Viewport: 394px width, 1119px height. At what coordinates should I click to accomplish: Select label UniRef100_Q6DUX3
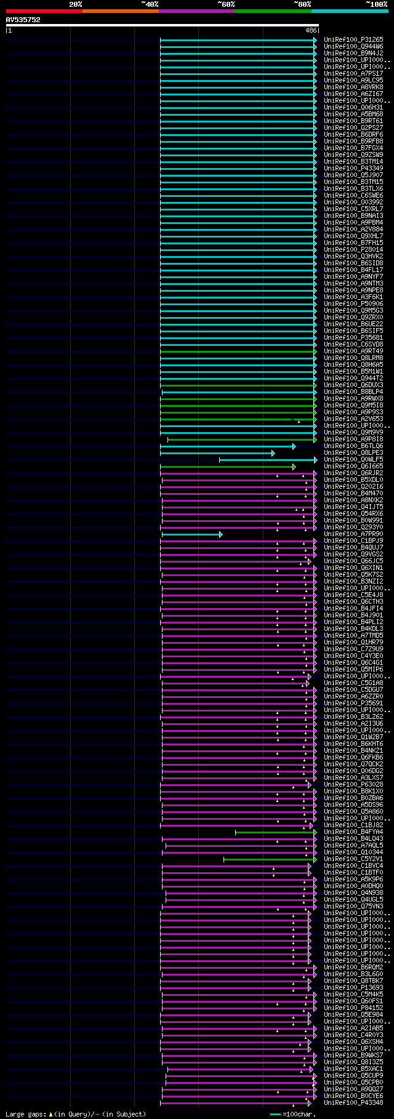click(x=353, y=385)
